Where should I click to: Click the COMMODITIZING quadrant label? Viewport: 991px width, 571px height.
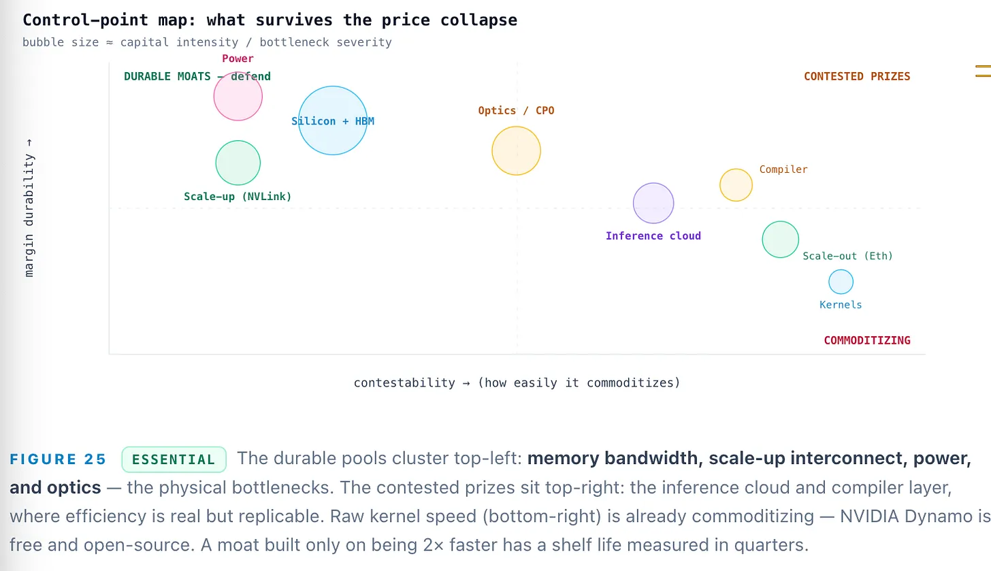pyautogui.click(x=867, y=340)
